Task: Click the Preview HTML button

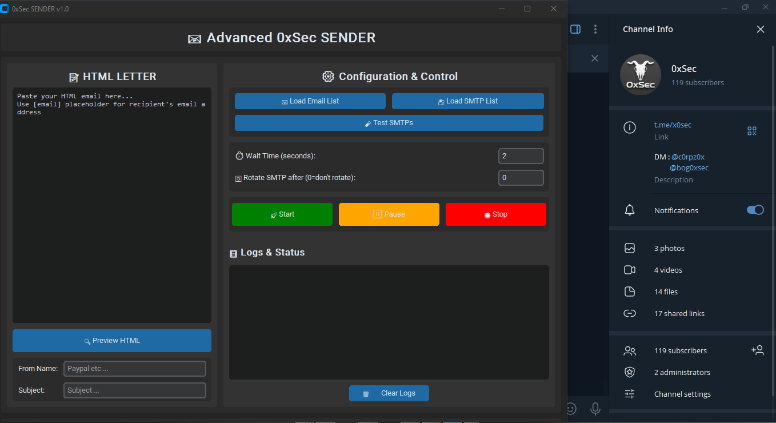Action: [x=112, y=341]
